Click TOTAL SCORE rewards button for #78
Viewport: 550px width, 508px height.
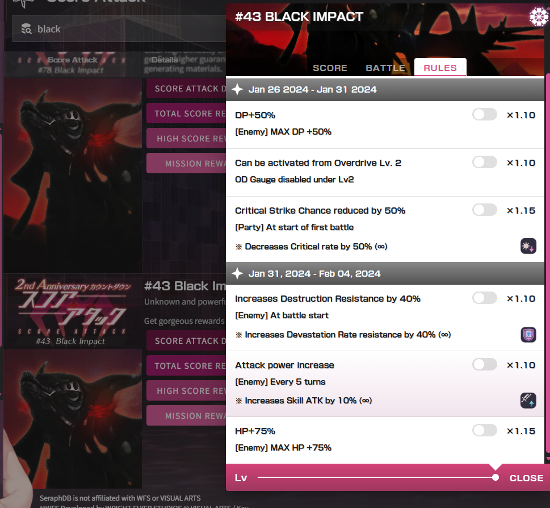tap(186, 114)
